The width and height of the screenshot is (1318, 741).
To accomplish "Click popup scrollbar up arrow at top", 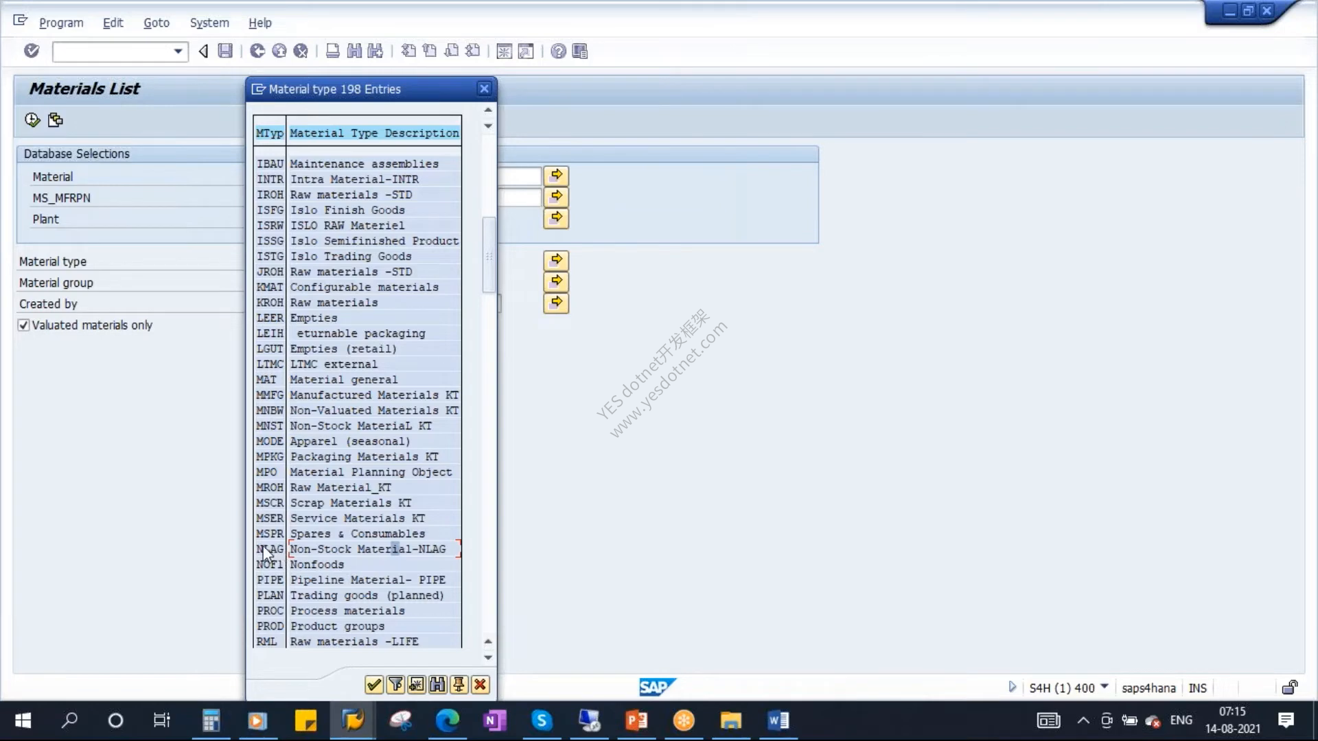I will [x=488, y=110].
